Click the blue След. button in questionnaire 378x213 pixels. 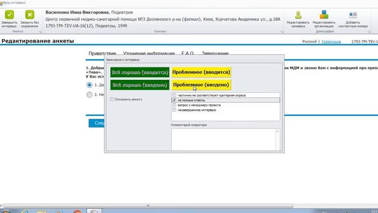96,123
